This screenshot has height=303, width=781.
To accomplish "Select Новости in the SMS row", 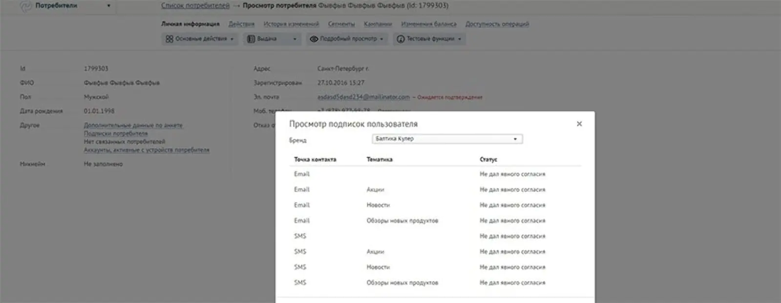I will pyautogui.click(x=378, y=267).
